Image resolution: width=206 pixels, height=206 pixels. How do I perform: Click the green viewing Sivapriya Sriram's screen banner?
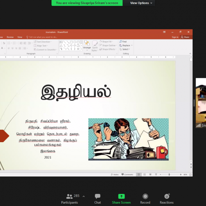[x=87, y=3]
